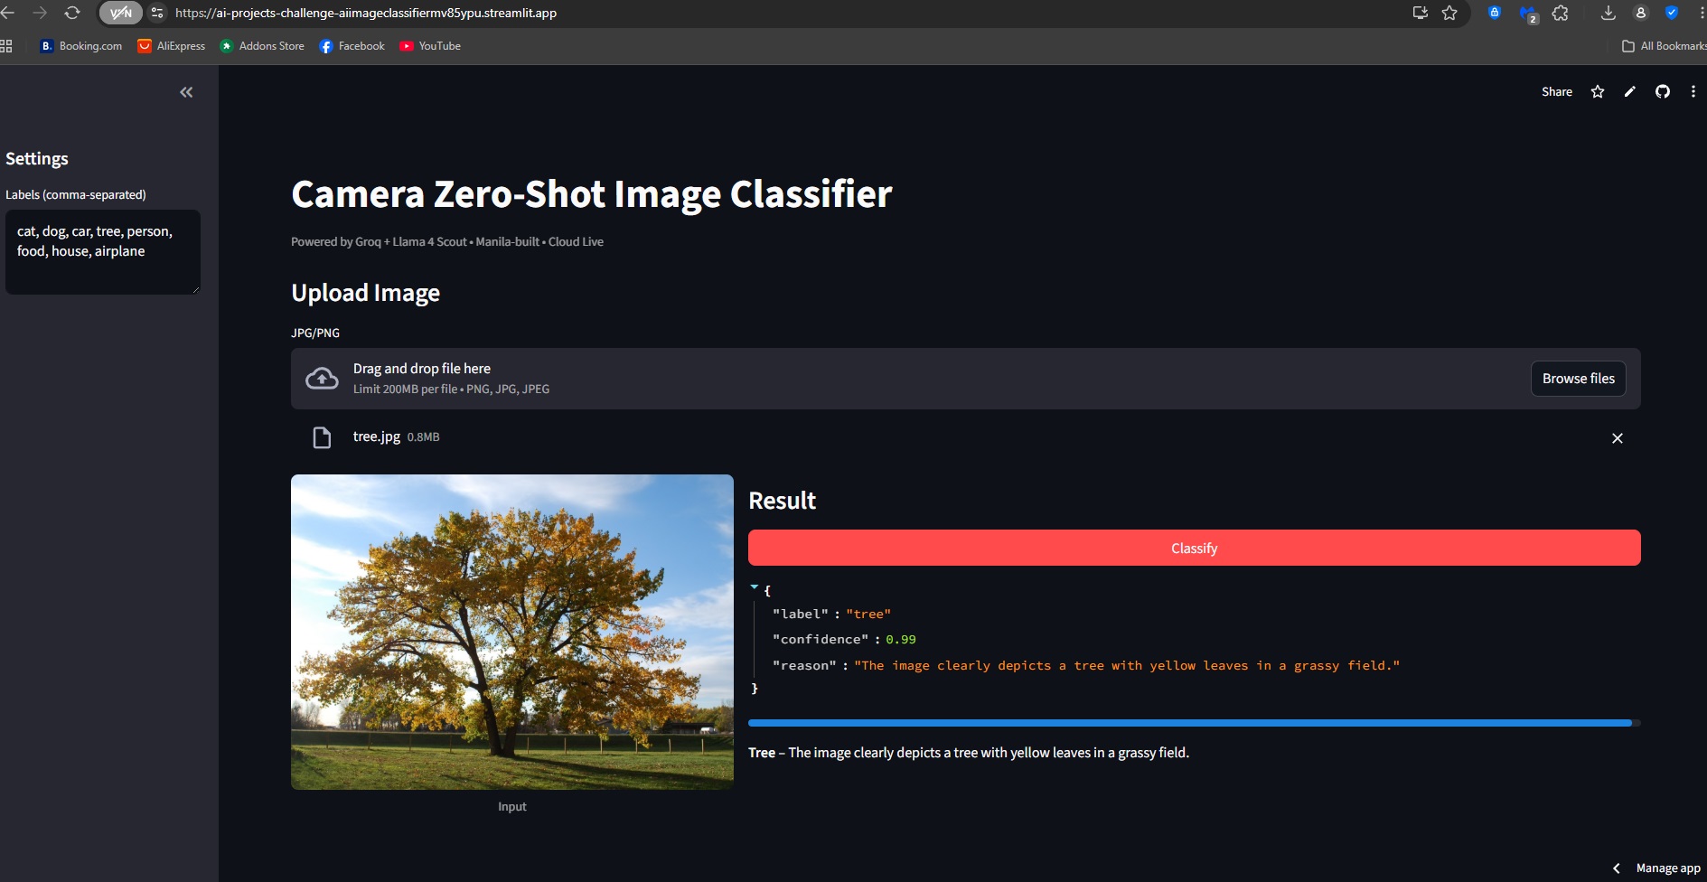Favorite the app with the star beside Share
Image resolution: width=1707 pixels, height=882 pixels.
pos(1598,91)
